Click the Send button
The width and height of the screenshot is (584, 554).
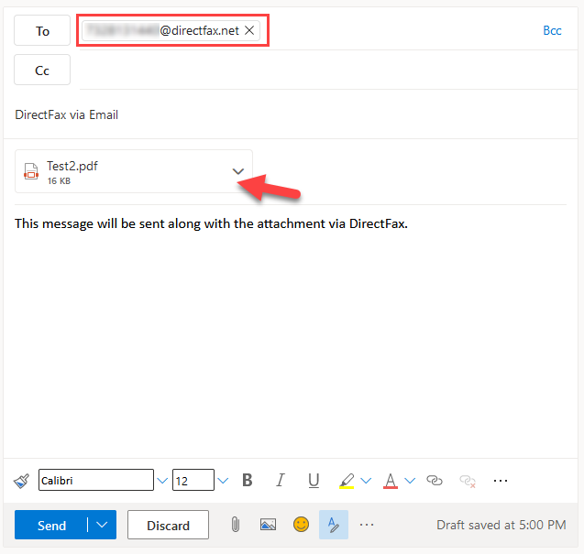click(x=51, y=525)
